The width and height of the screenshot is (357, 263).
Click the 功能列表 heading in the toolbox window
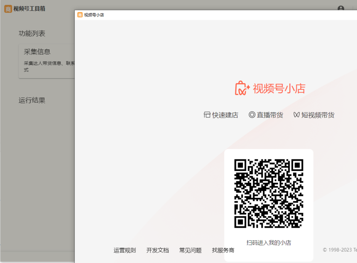tap(32, 34)
